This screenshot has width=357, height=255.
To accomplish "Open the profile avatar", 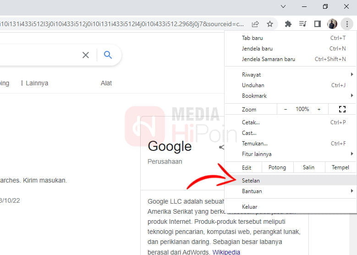I will (332, 24).
